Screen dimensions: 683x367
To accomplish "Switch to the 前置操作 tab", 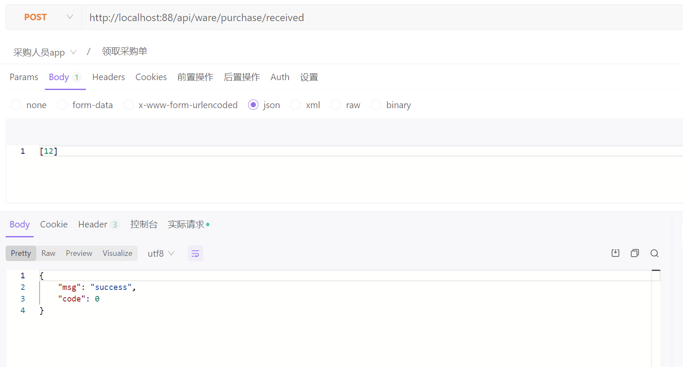I will (x=195, y=77).
